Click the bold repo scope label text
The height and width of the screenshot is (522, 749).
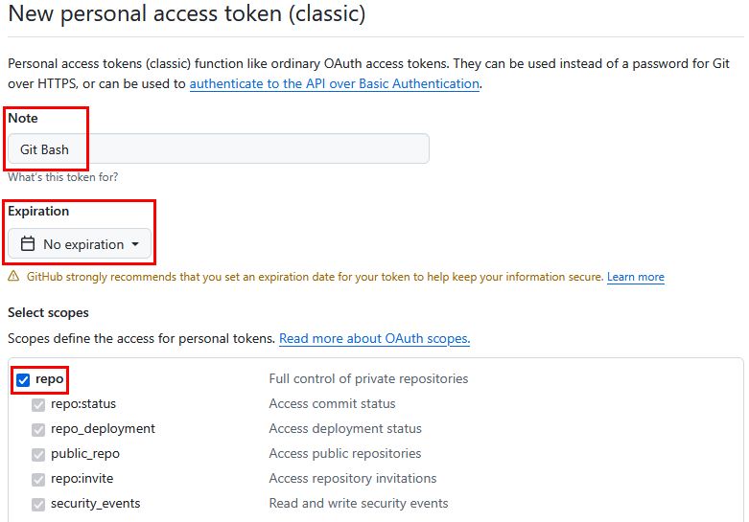[50, 379]
